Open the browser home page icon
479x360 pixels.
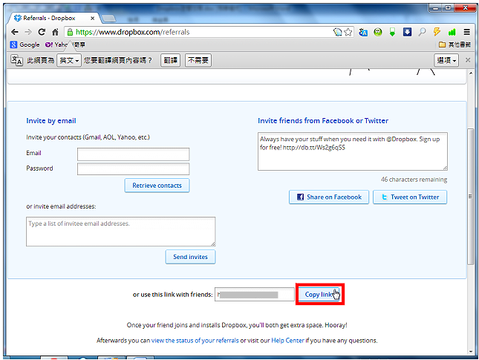pos(55,32)
